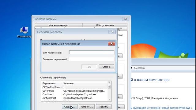The width and height of the screenshot is (196, 110).
Task: Switch to the Имя компьютера tab
Action: 58,25
